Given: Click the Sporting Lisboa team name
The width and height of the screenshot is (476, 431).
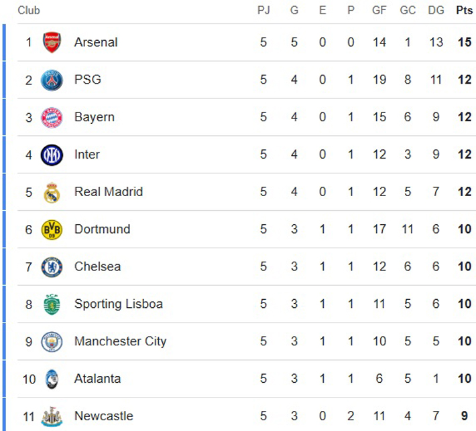Looking at the screenshot, I should [118, 304].
